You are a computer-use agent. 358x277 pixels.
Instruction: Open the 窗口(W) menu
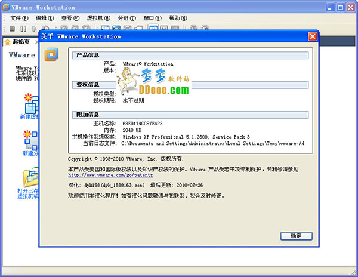(x=153, y=18)
